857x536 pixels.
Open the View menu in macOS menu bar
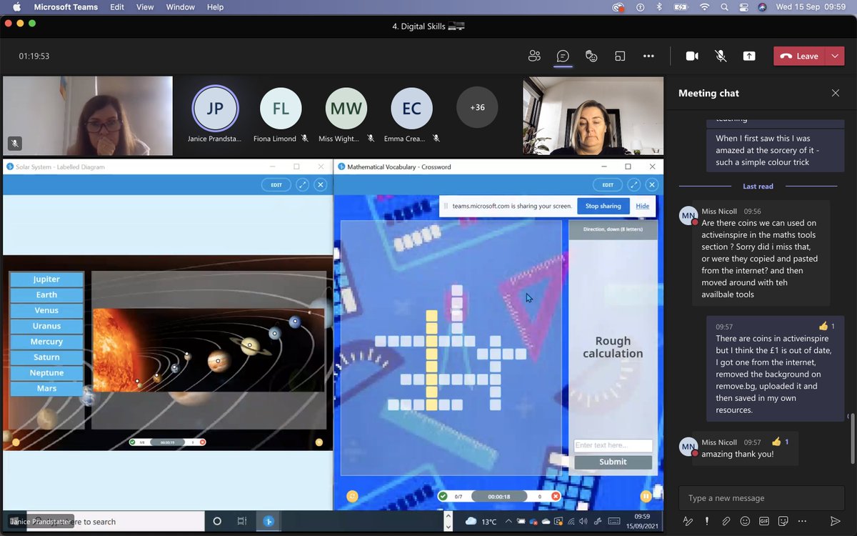pos(145,7)
